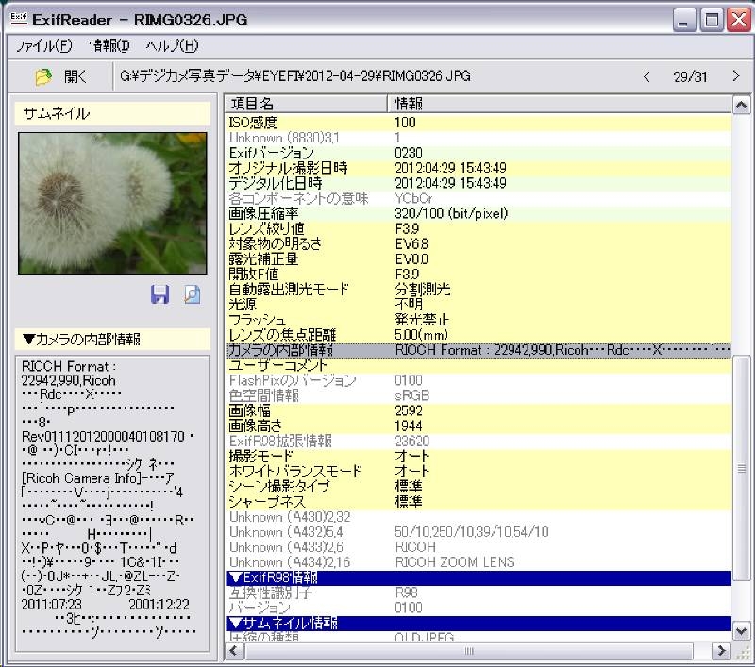Go to the next image arrow
The image size is (755, 667).
pyautogui.click(x=735, y=76)
